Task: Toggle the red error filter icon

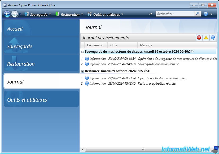Action: (199, 38)
